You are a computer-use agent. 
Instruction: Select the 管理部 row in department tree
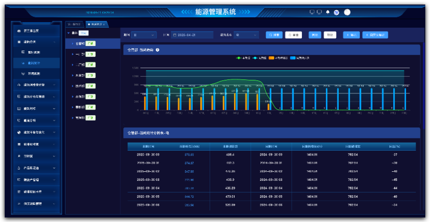pos(93,118)
